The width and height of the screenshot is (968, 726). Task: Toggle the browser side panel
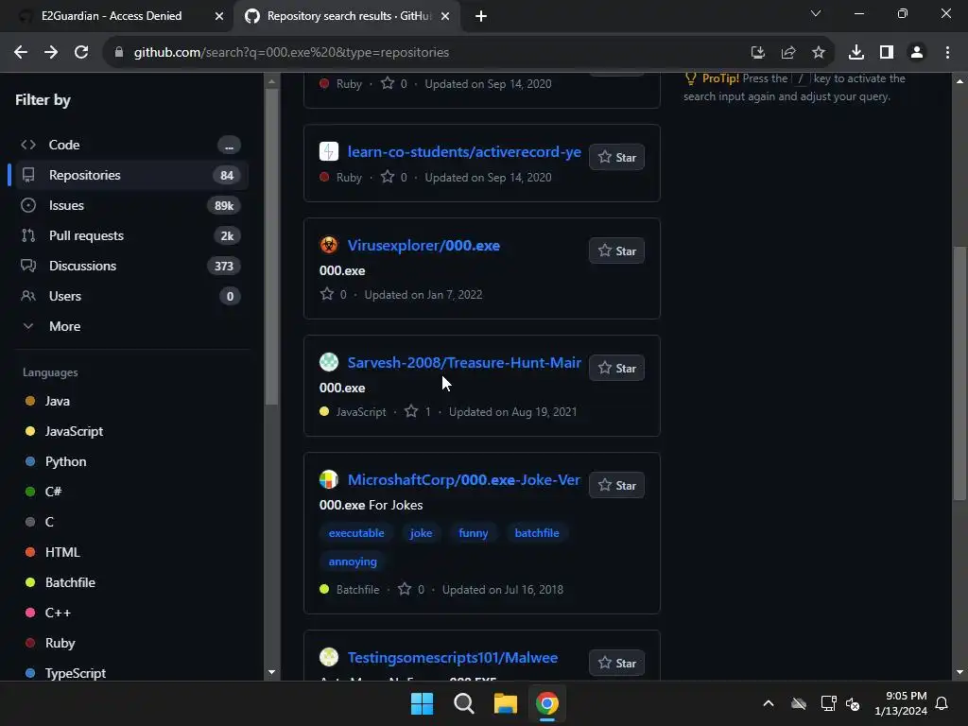887,53
